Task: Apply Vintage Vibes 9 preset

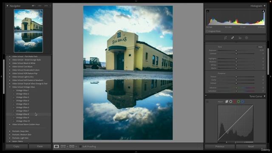Action: (23, 118)
